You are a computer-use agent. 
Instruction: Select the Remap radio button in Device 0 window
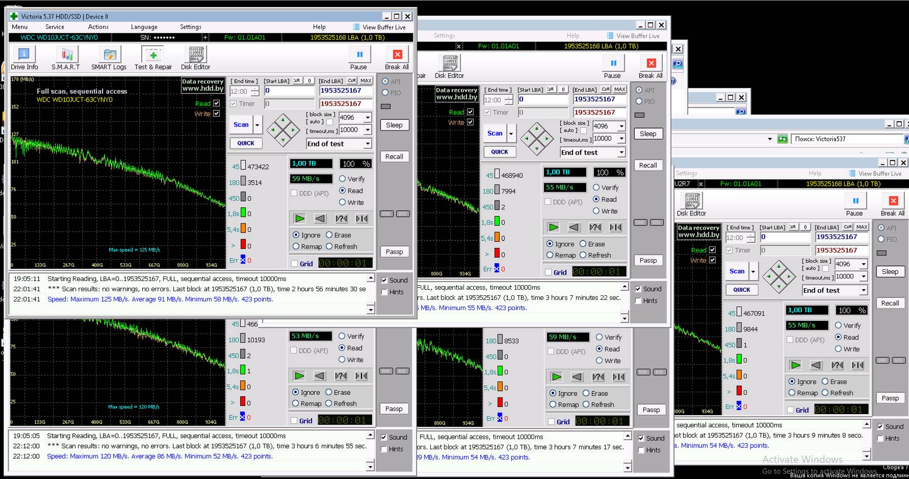click(x=296, y=246)
